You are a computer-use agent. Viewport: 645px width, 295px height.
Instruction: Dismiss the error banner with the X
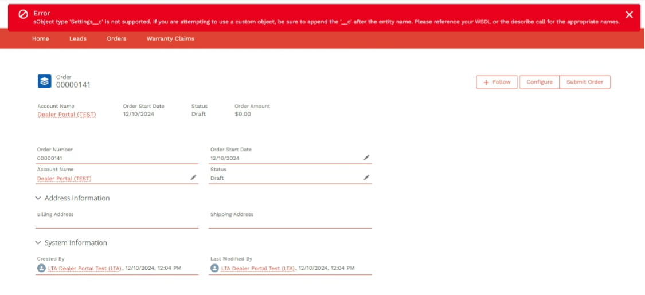pos(629,15)
